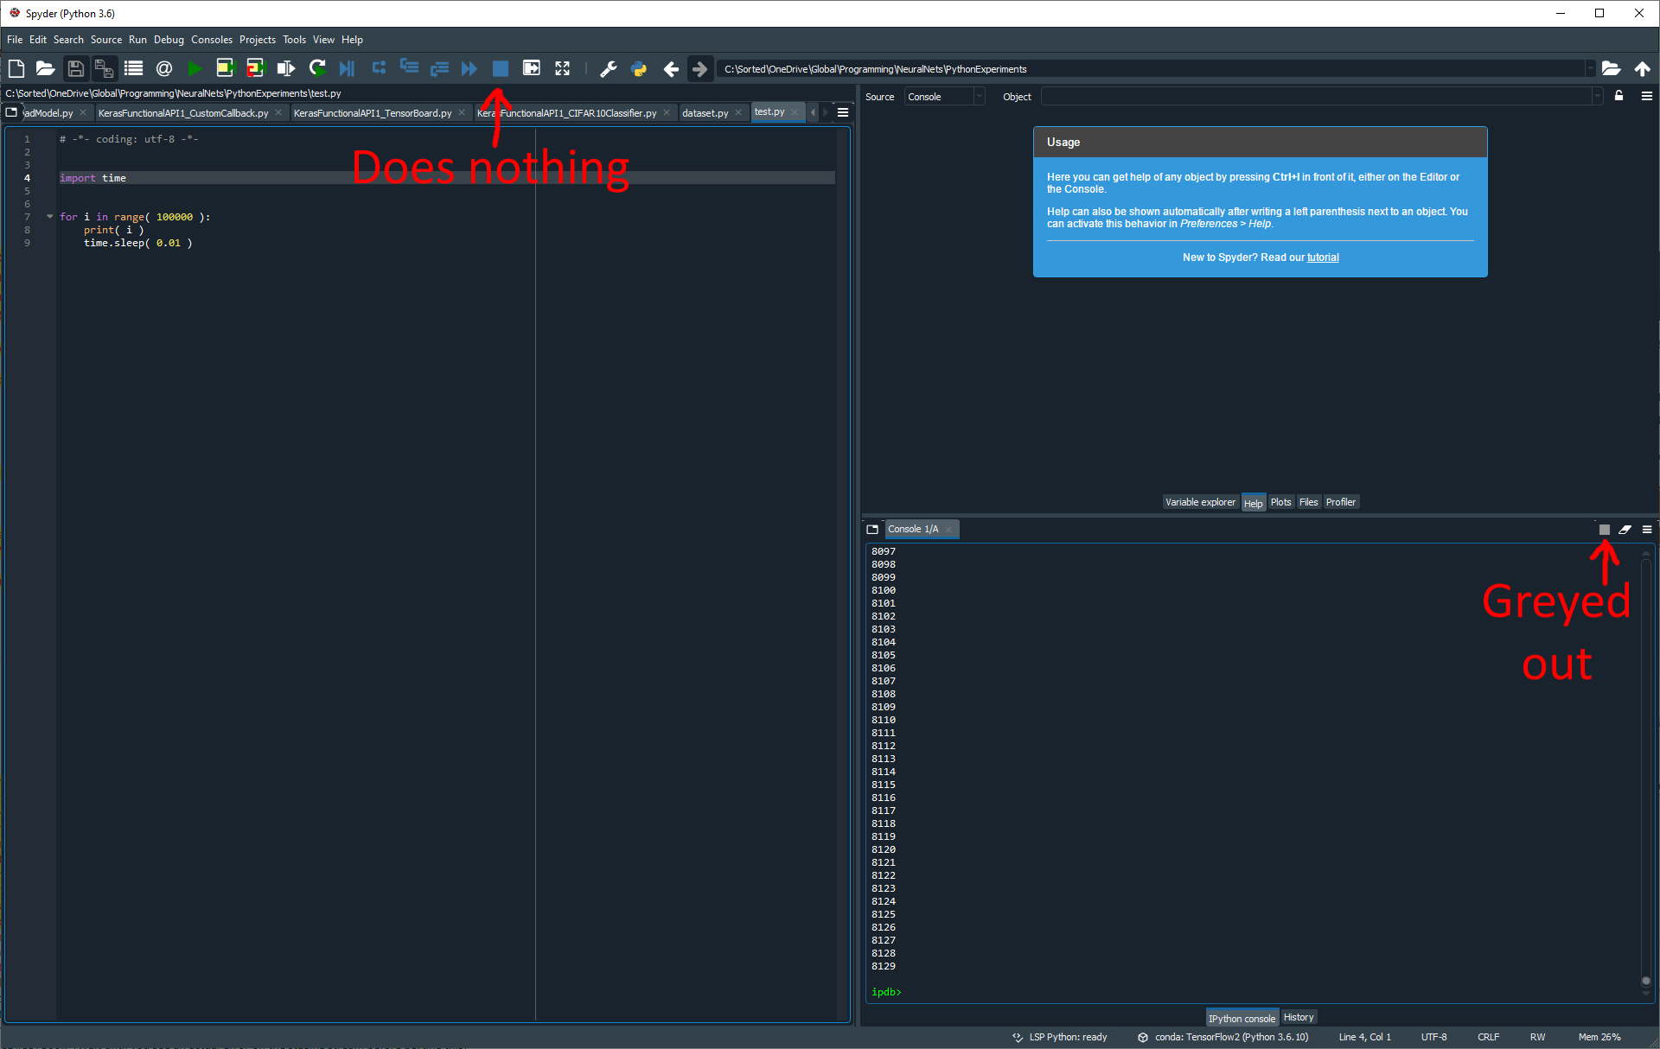Click the Re-run last script icon
Screen dimensions: 1660x1049
[316, 68]
